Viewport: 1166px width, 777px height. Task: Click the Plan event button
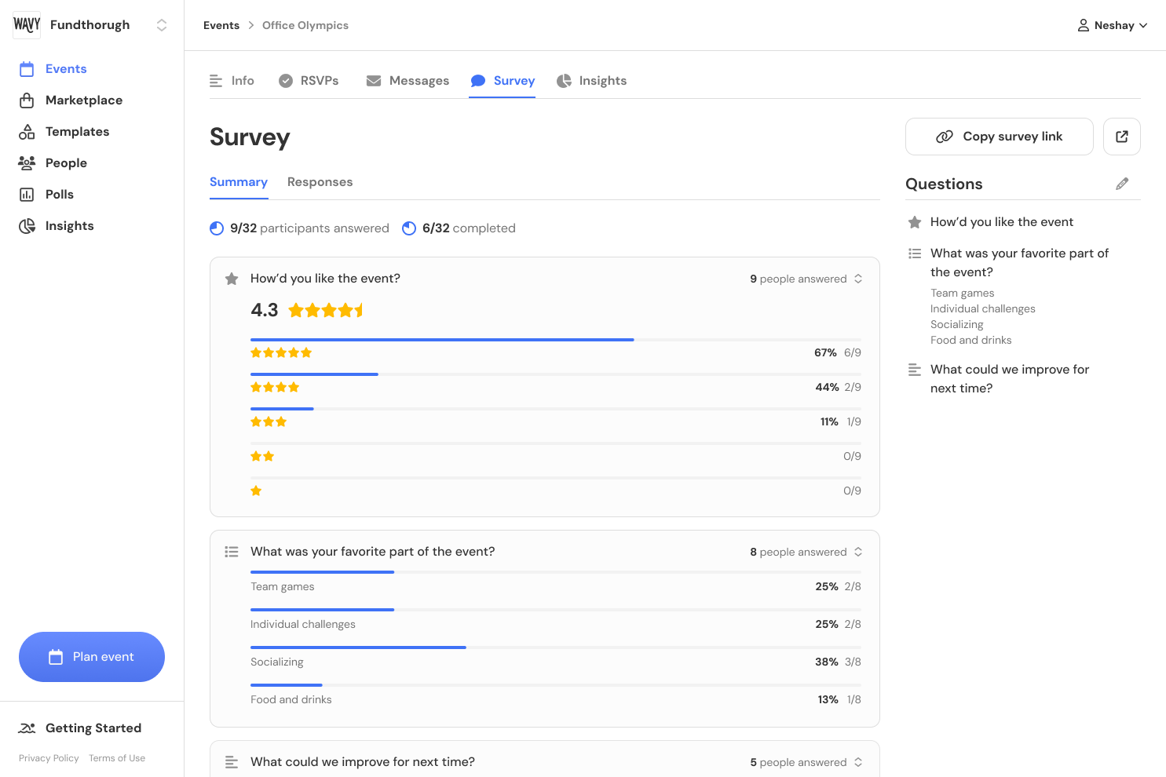pyautogui.click(x=92, y=657)
